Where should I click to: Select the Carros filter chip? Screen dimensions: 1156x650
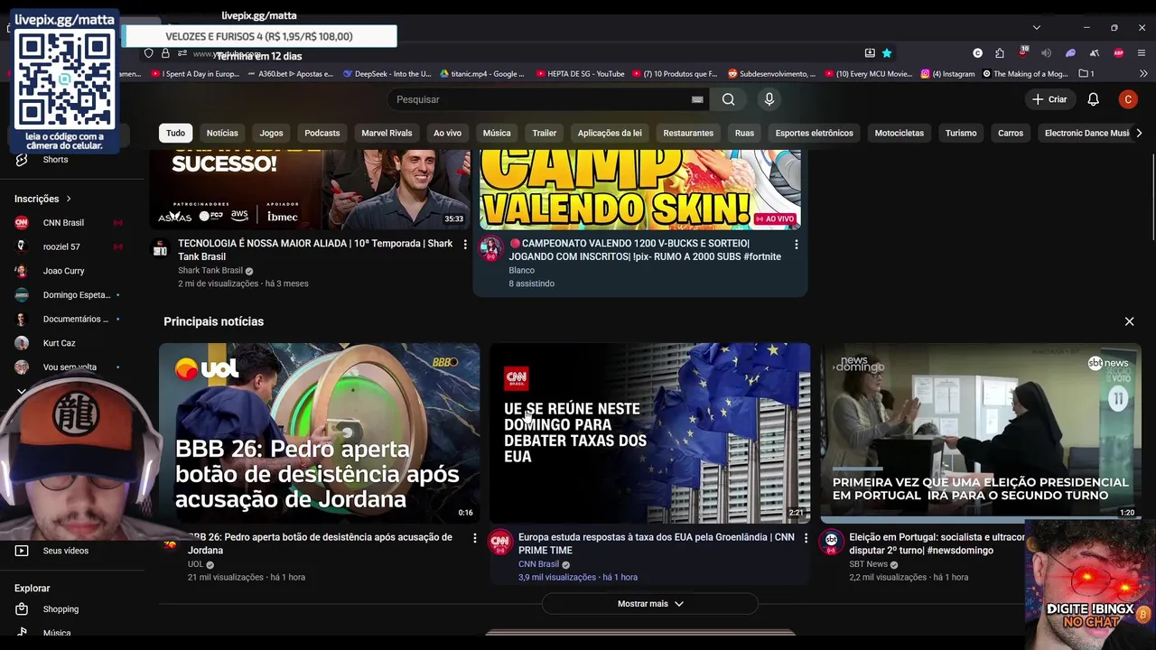click(x=1011, y=133)
